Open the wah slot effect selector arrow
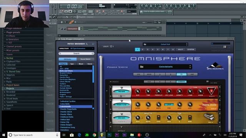 click(121, 114)
